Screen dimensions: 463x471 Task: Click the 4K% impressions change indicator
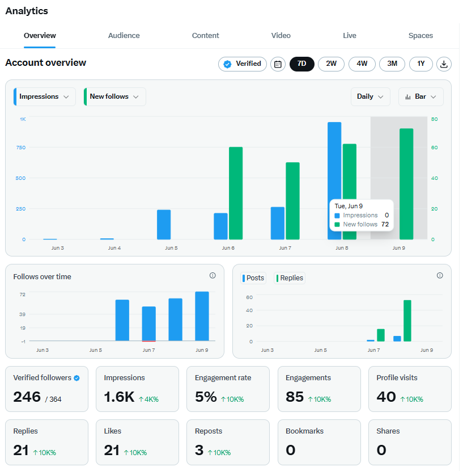point(148,399)
